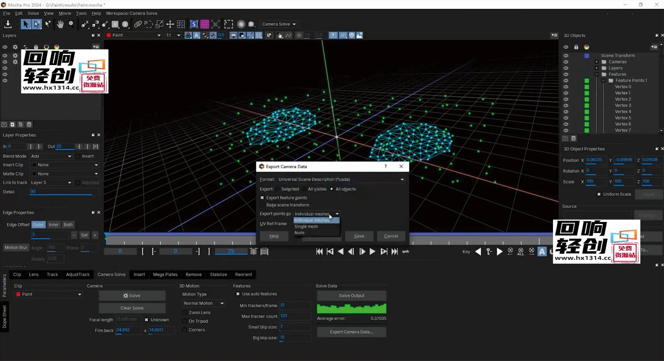Image resolution: width=664 pixels, height=361 pixels.
Task: Click Cancel in Export Camera Data dialog
Action: (x=391, y=236)
